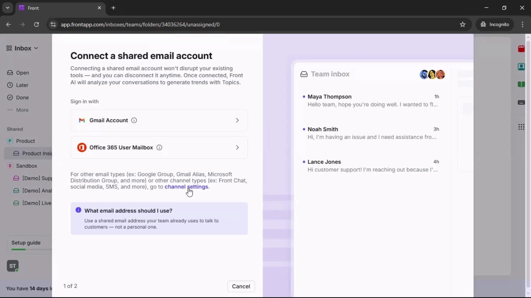Select the Later inbox filter
This screenshot has height=298, width=531.
pos(22,85)
